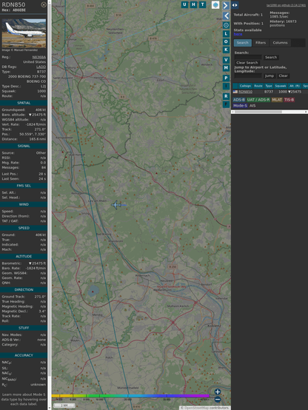This screenshot has height=410, width=308.
Task: Click the Baro. altitude value 25475 ft
Action: pyautogui.click(x=37, y=115)
